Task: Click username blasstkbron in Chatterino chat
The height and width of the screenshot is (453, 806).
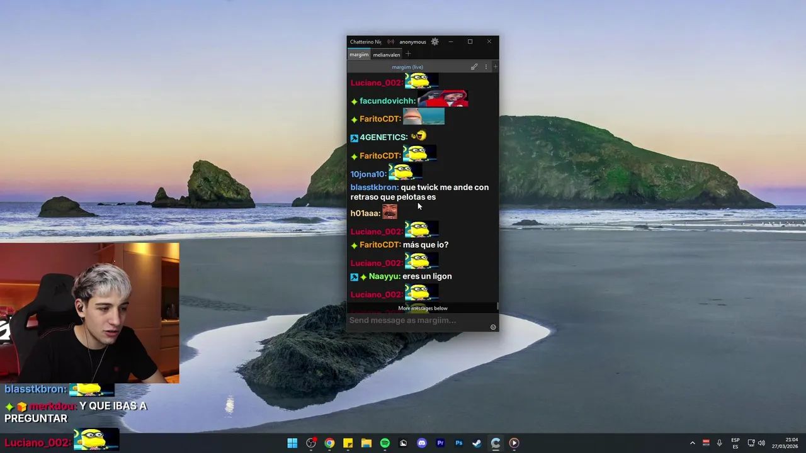Action: [374, 187]
